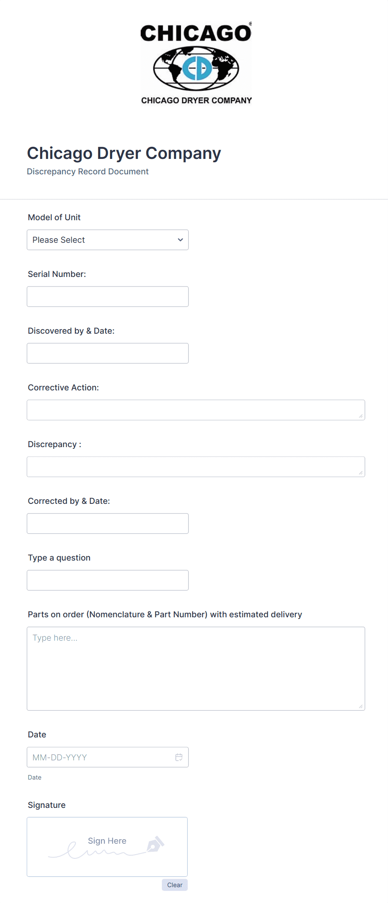
Task: Select Please Select in the Model dropdown
Action: pos(83,240)
